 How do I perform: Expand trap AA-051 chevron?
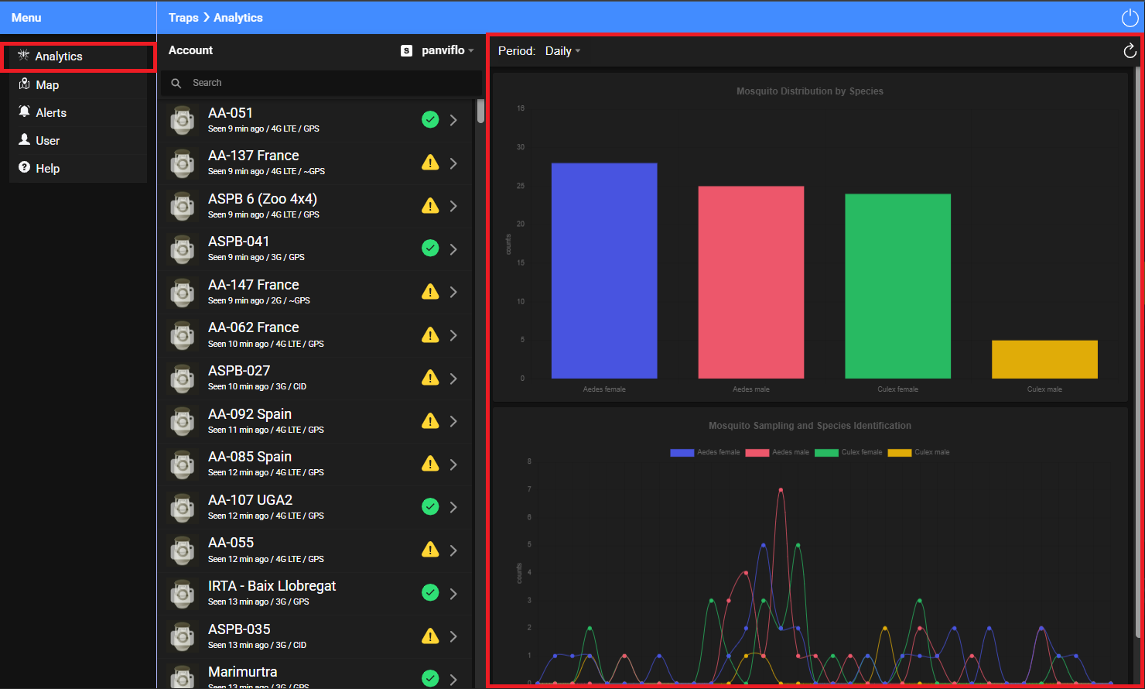[454, 120]
